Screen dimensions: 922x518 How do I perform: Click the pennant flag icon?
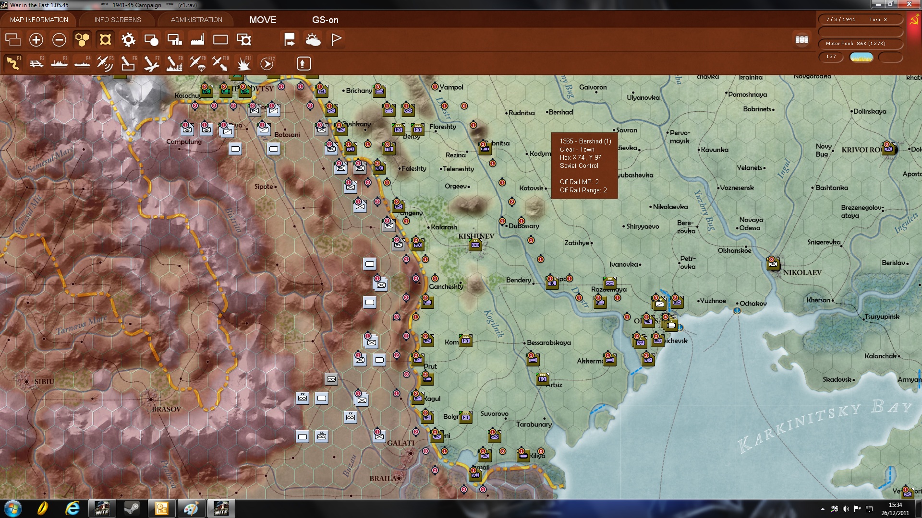[x=336, y=40]
